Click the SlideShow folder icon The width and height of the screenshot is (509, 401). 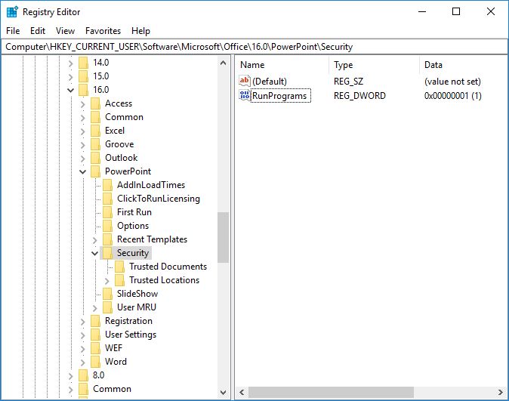click(x=107, y=294)
